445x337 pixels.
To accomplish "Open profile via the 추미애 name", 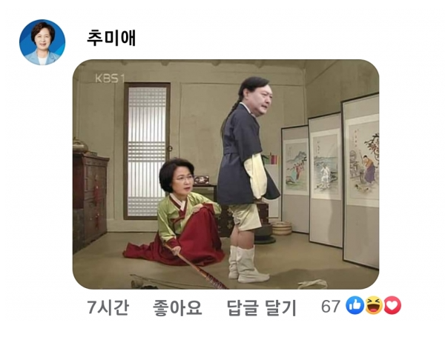I will (x=111, y=38).
